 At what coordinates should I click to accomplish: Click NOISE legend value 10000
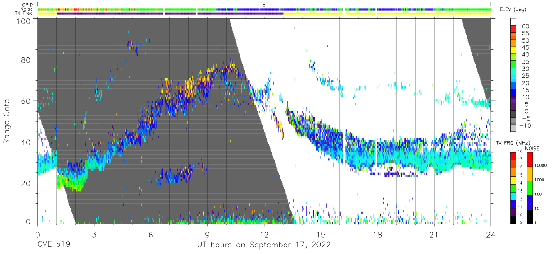click(x=540, y=165)
